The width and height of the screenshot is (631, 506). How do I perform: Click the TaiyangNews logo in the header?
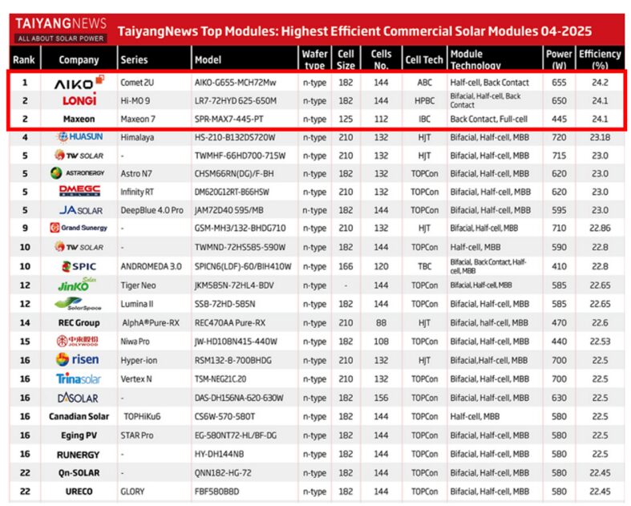[x=61, y=30]
